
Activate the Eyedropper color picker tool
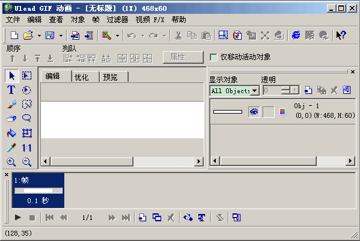11,148
